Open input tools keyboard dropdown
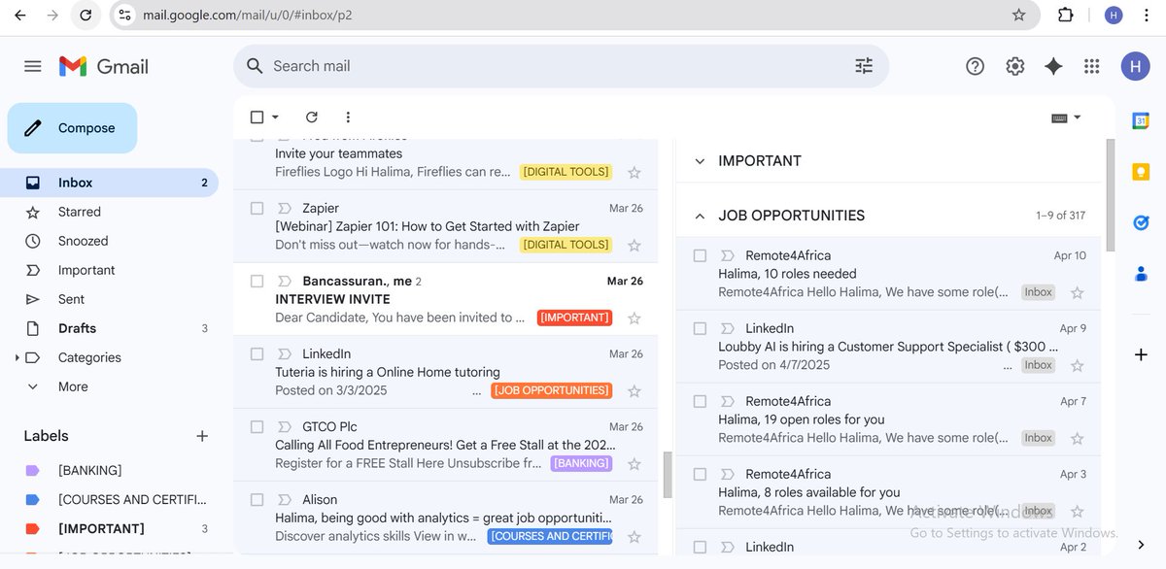The image size is (1166, 569). pos(1066,117)
